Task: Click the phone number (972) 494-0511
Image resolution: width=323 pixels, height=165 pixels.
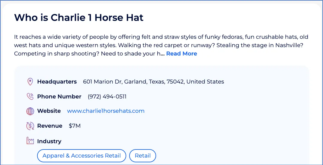Action: coord(107,97)
